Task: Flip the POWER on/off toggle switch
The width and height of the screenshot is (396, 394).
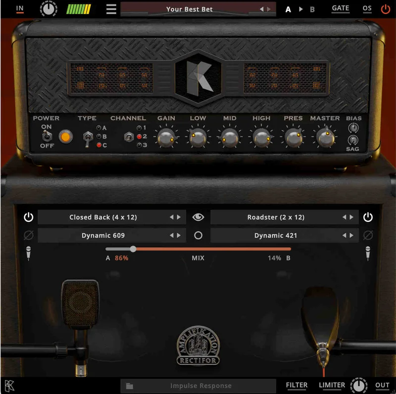Action: (47, 136)
